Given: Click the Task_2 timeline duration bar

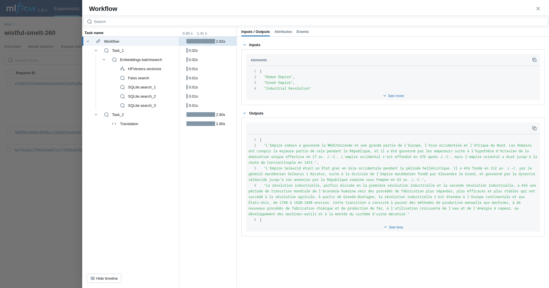Looking at the screenshot, I should [200, 115].
